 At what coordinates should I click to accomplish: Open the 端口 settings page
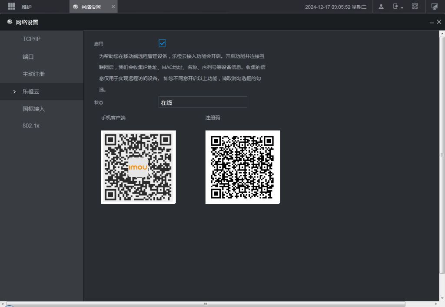[28, 57]
